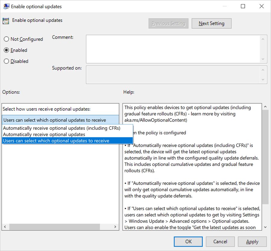Cancel the policy dialog
The height and width of the screenshot is (251, 271).
[220, 241]
